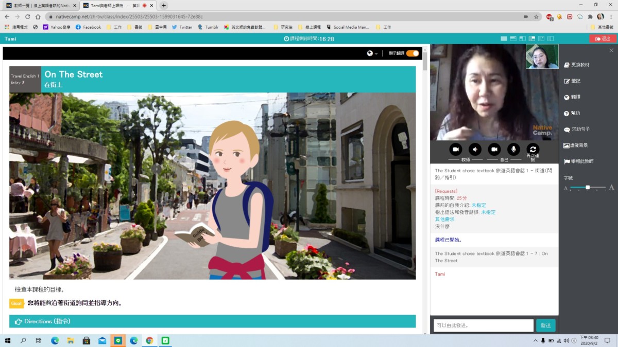
Task: Open Windows taskbar search
Action: (23, 340)
